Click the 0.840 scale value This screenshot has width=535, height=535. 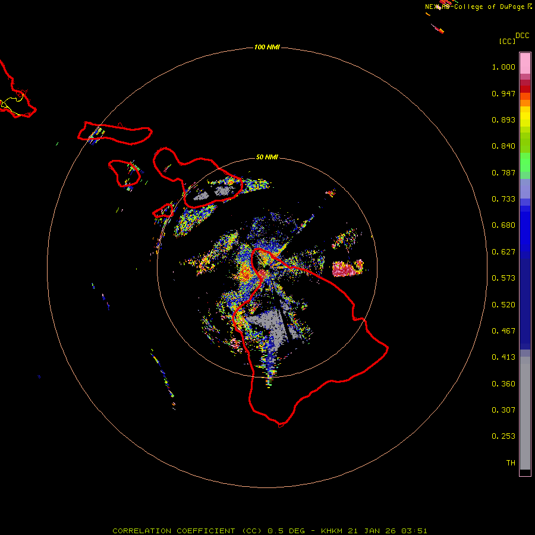pyautogui.click(x=503, y=146)
